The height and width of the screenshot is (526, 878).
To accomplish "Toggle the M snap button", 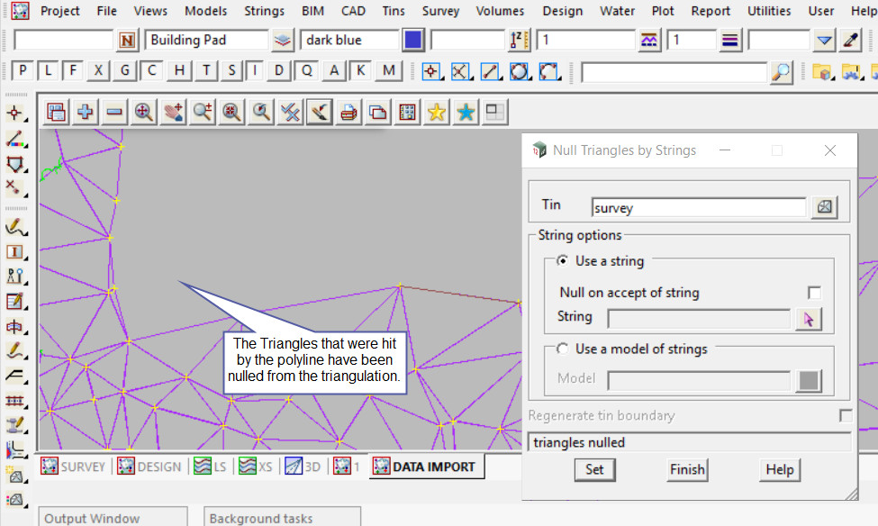I will 389,70.
